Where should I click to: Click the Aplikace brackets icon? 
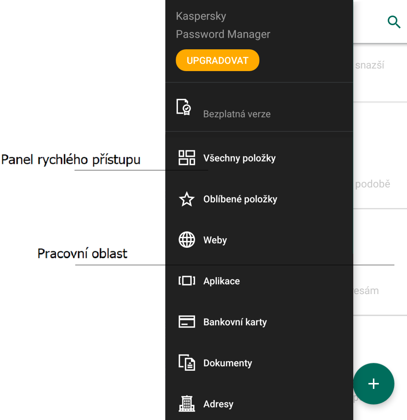pos(187,281)
